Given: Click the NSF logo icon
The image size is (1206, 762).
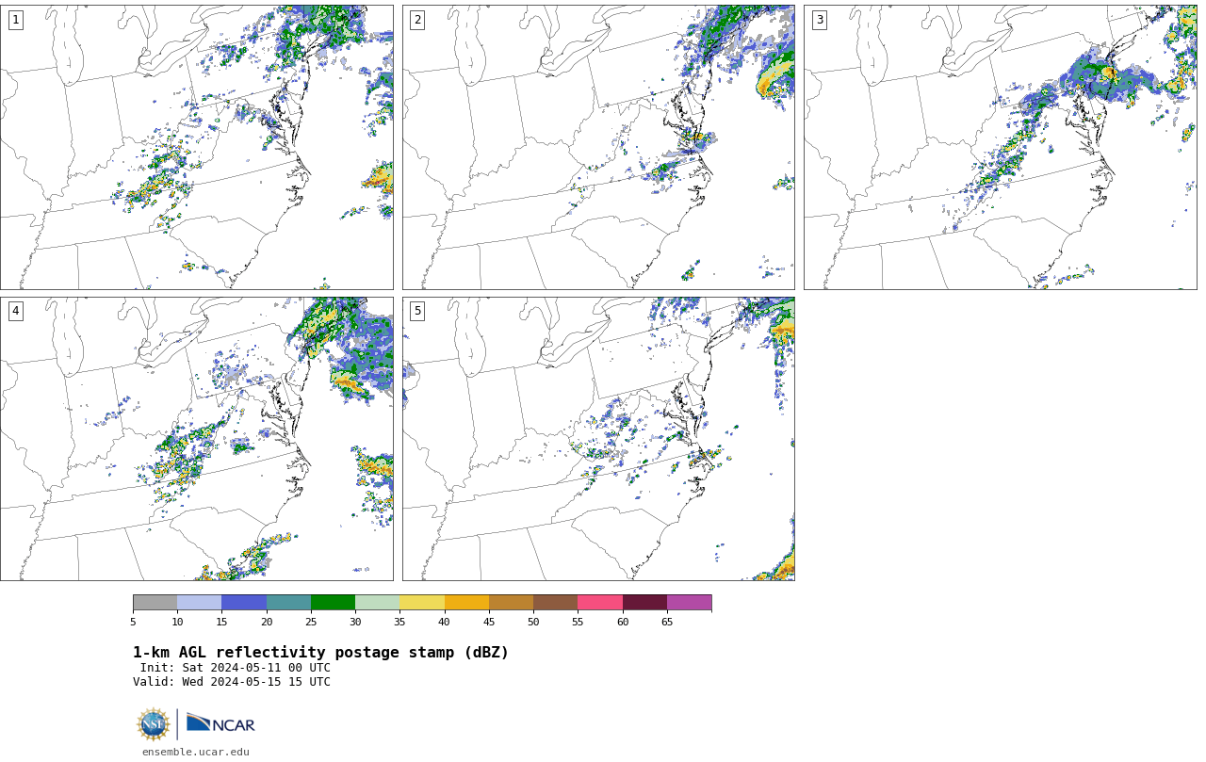Looking at the screenshot, I should pos(154,724).
